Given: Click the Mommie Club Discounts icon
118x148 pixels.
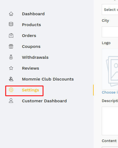Looking at the screenshot, I should pos(11,79).
